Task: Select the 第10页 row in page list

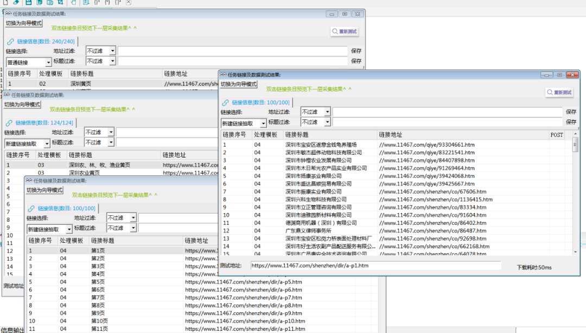Action: pos(202,321)
